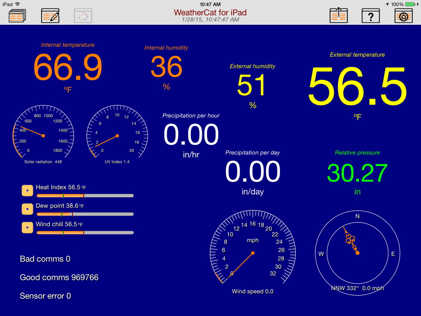Tap the Precipitation per day 0.00 value
The image size is (421, 316).
point(253,171)
